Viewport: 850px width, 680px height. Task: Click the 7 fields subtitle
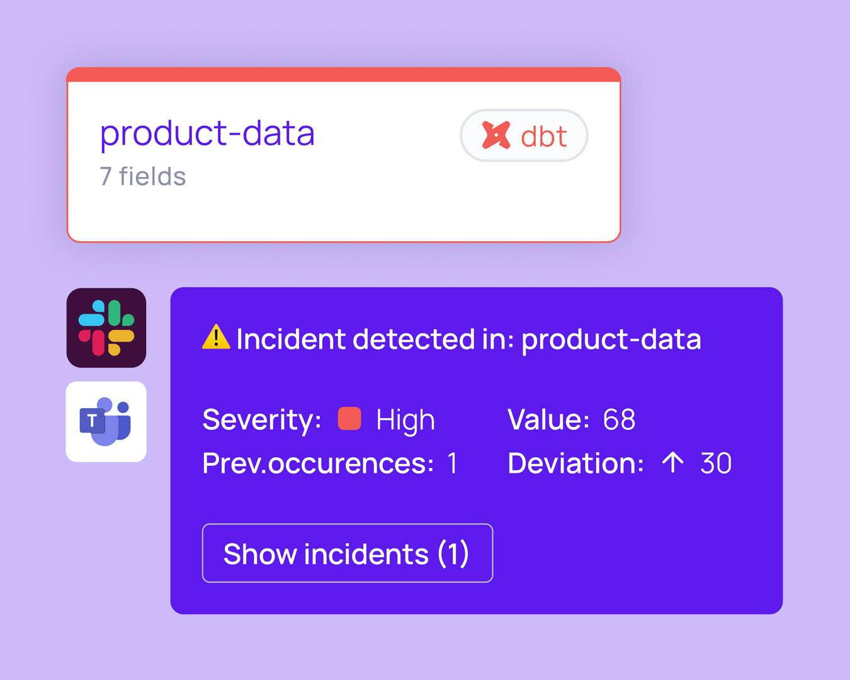[143, 176]
